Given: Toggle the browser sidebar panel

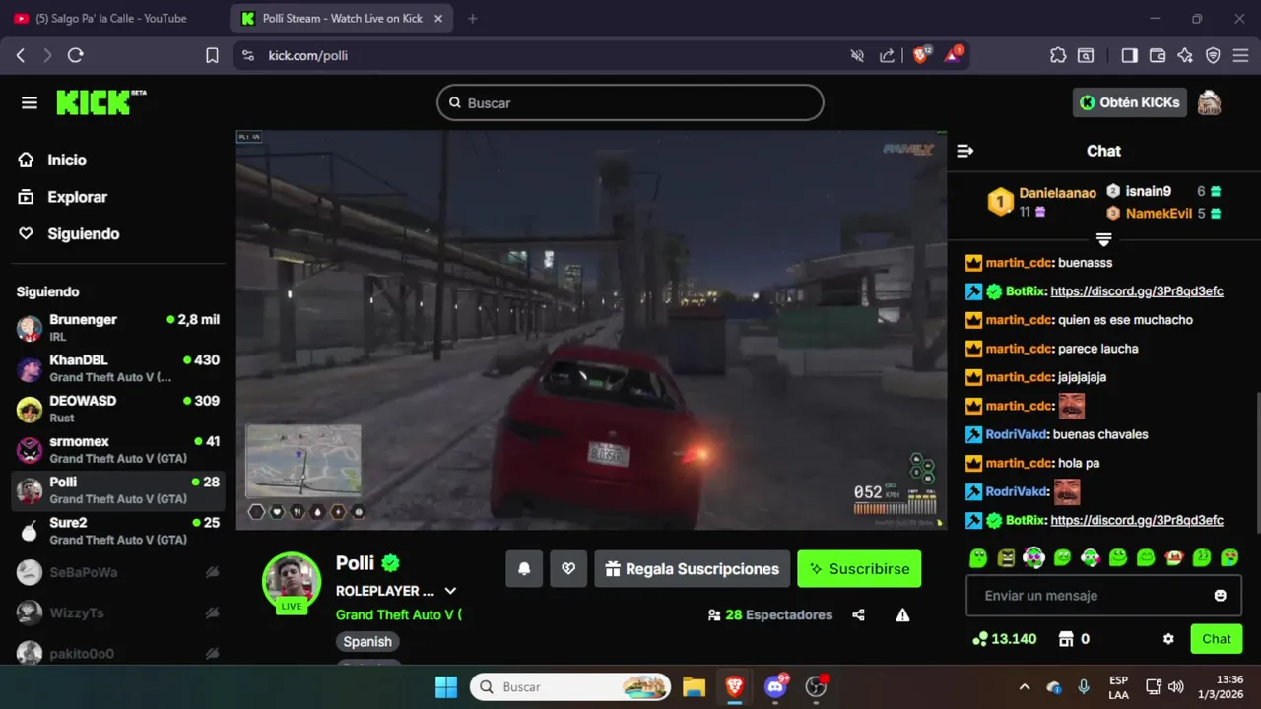Looking at the screenshot, I should pyautogui.click(x=1129, y=56).
